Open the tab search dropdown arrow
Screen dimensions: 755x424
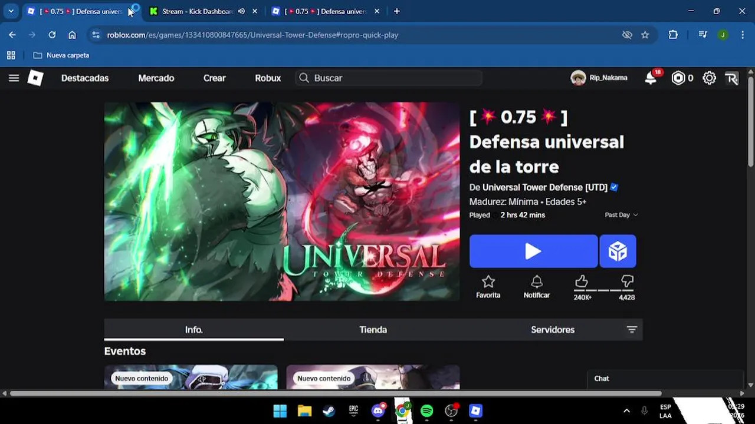[11, 11]
